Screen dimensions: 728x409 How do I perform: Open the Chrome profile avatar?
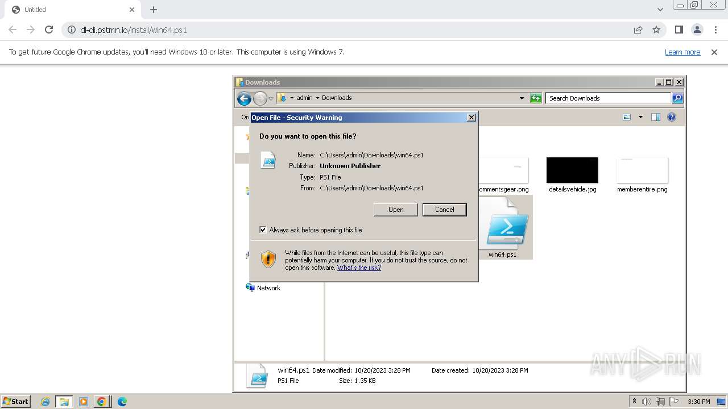pos(697,30)
